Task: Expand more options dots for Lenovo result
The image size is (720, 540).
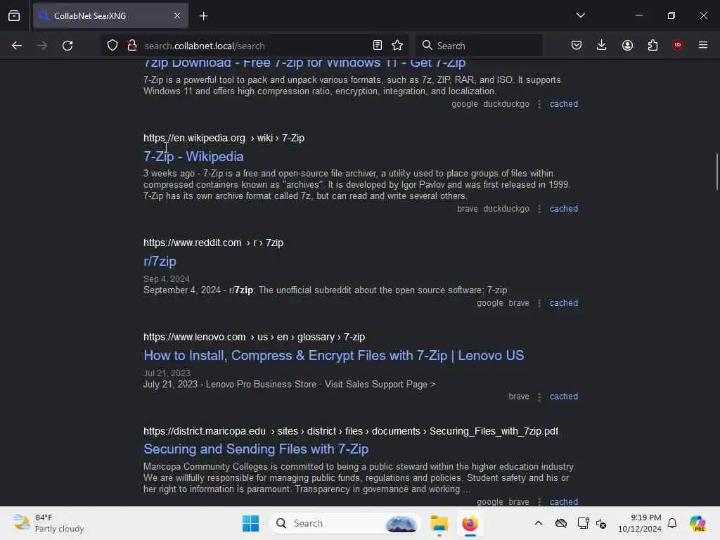Action: pos(539,397)
